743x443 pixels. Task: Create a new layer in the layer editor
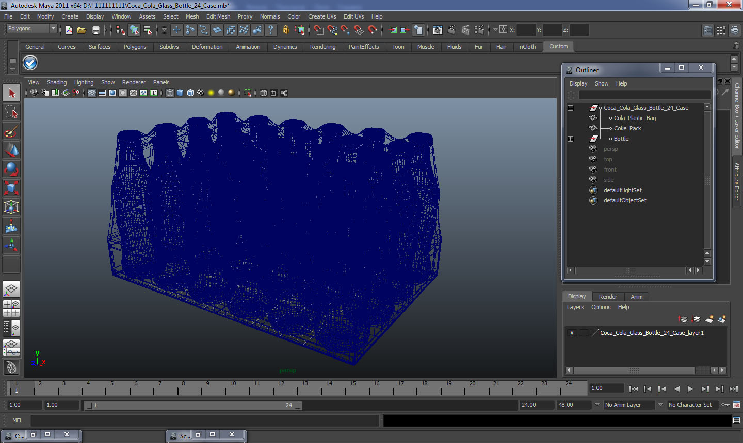(x=709, y=319)
